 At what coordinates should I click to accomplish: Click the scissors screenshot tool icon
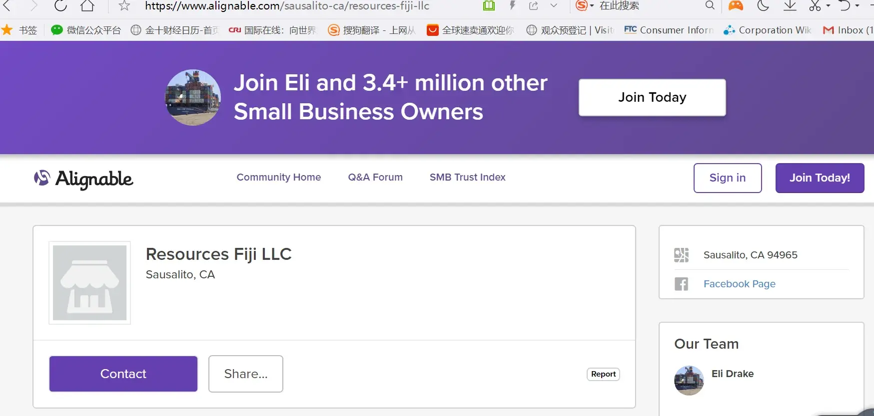tap(815, 5)
